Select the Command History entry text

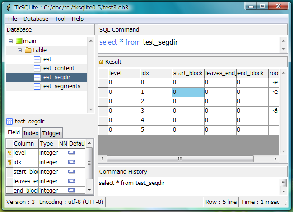pyautogui.click(x=131, y=183)
